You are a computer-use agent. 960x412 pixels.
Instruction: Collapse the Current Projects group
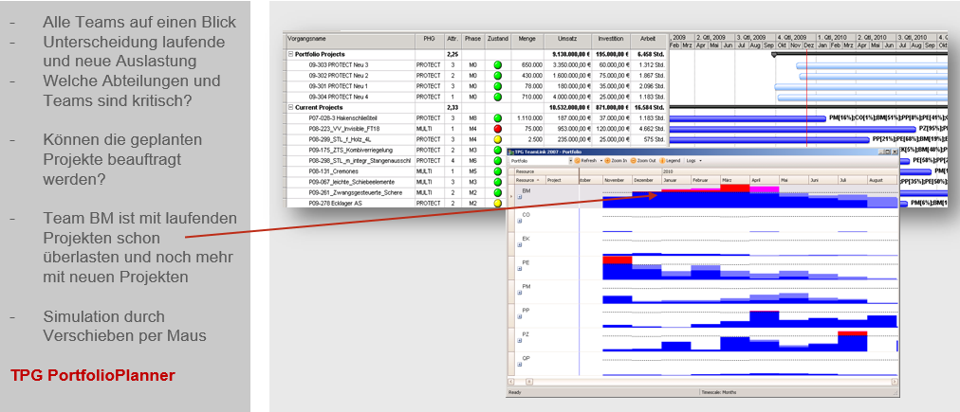[x=290, y=107]
